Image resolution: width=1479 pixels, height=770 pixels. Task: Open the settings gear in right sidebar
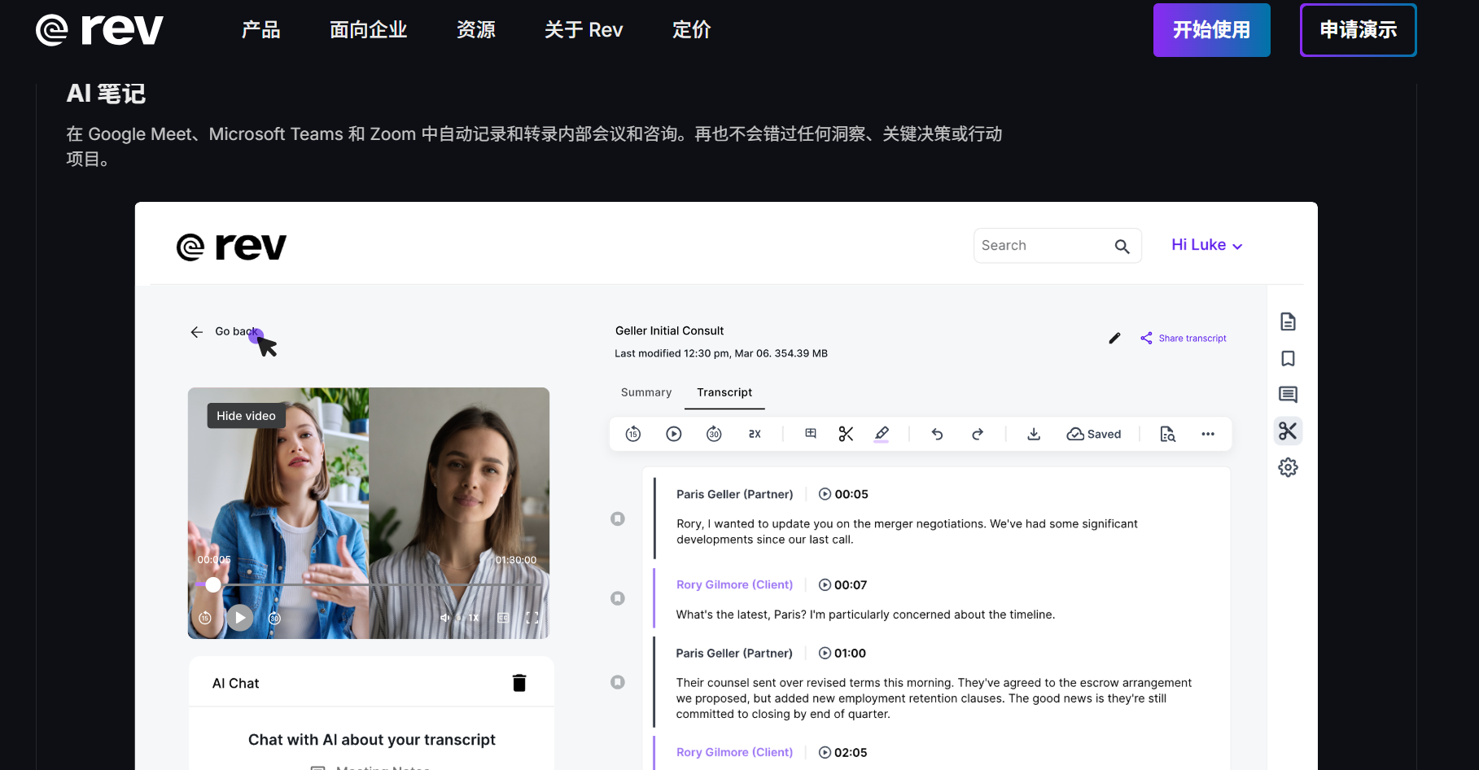tap(1288, 467)
